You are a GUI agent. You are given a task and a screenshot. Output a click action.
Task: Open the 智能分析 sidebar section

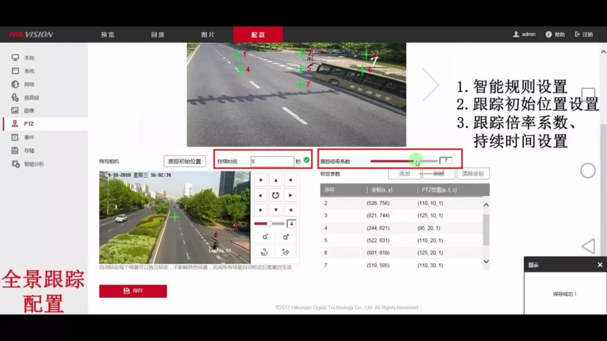coord(33,164)
